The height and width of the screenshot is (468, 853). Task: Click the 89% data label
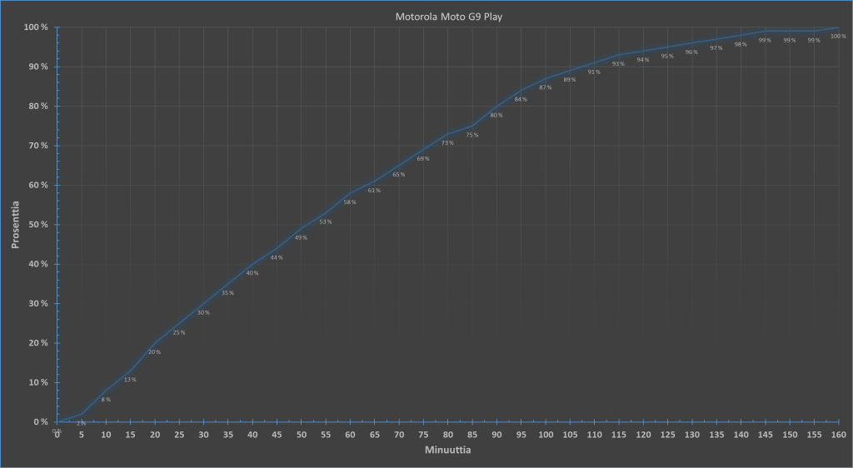pos(570,80)
